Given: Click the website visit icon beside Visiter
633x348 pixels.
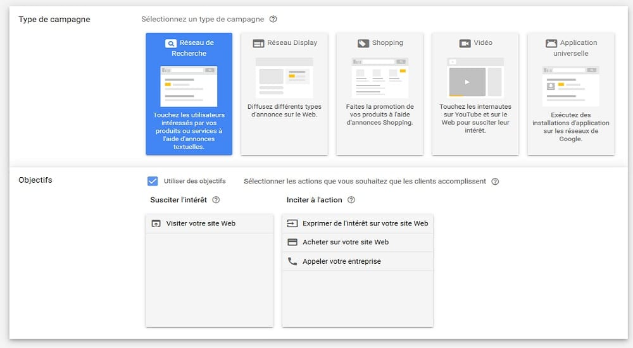Looking at the screenshot, I should [x=156, y=223].
